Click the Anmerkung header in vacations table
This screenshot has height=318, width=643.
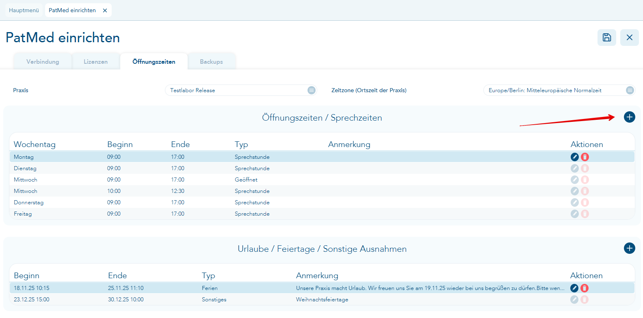point(317,275)
